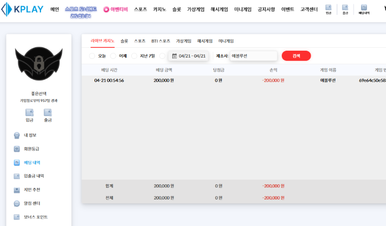The image size is (386, 226).
Task: Open the 04/21 - 04/21 date range picker
Action: click(189, 56)
